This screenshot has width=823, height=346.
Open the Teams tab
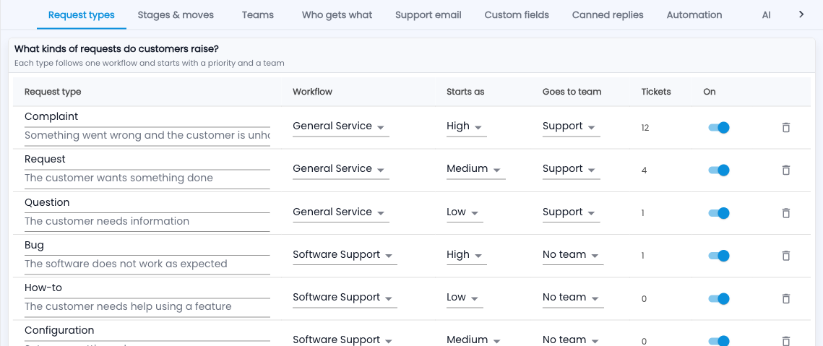(258, 15)
